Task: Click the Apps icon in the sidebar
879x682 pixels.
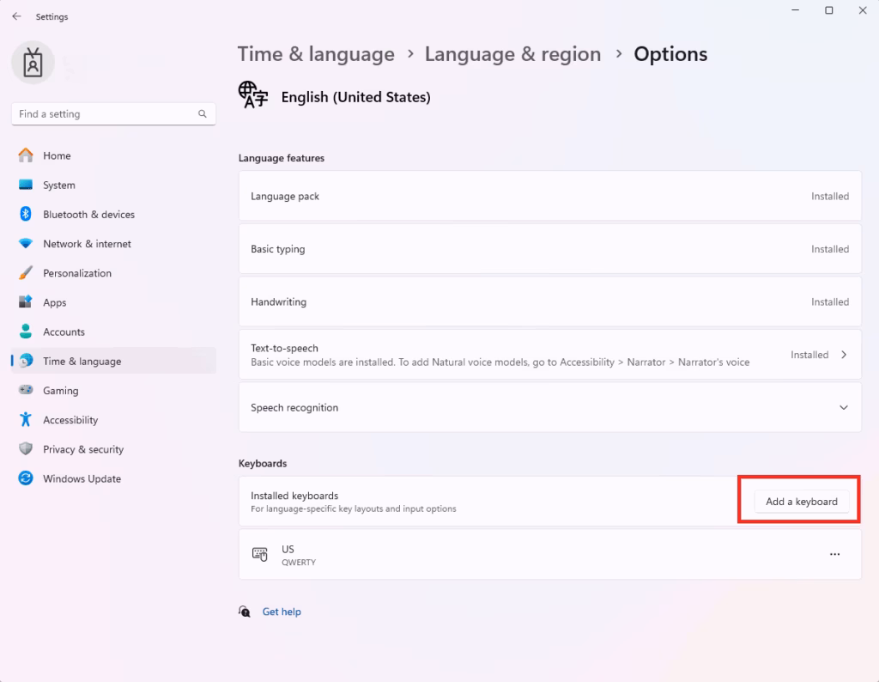Action: point(26,301)
